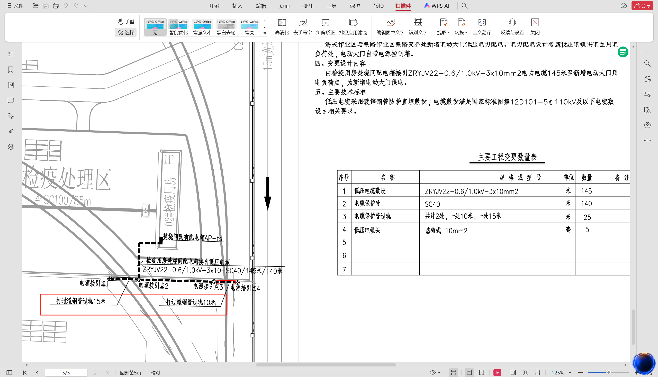Open the layers panel in the left sidebar

pos(11,147)
